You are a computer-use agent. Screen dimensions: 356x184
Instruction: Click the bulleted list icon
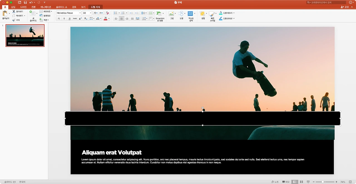click(116, 13)
